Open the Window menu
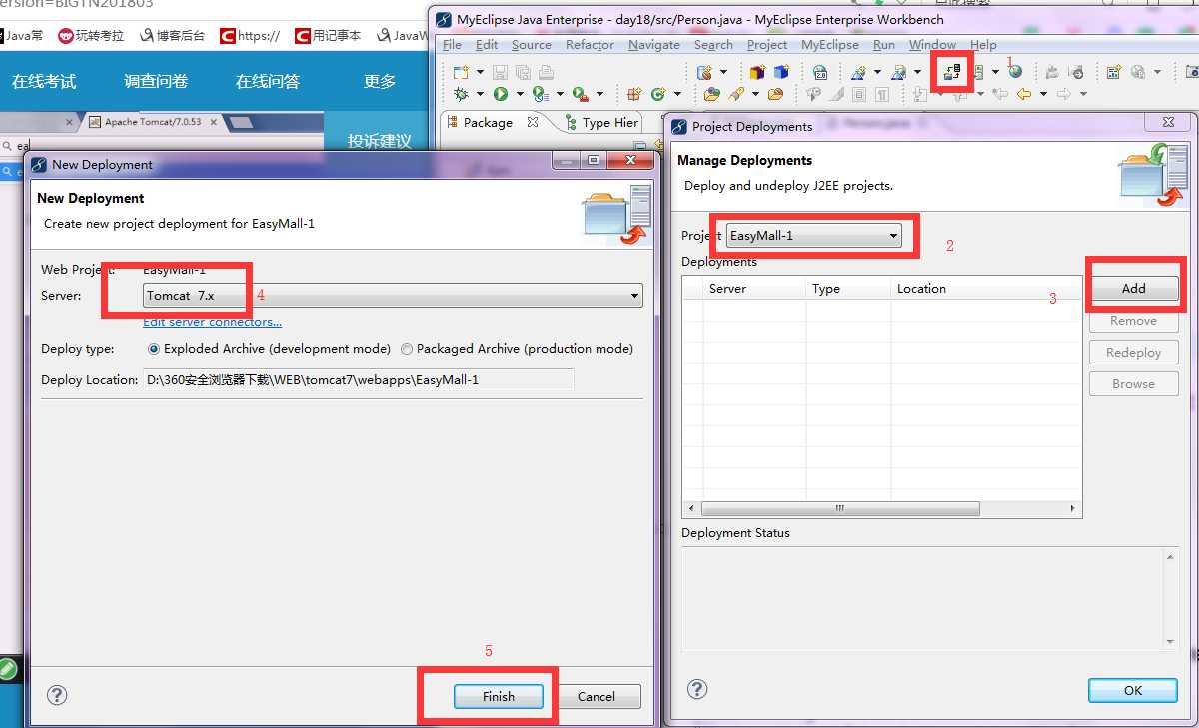 click(x=932, y=45)
